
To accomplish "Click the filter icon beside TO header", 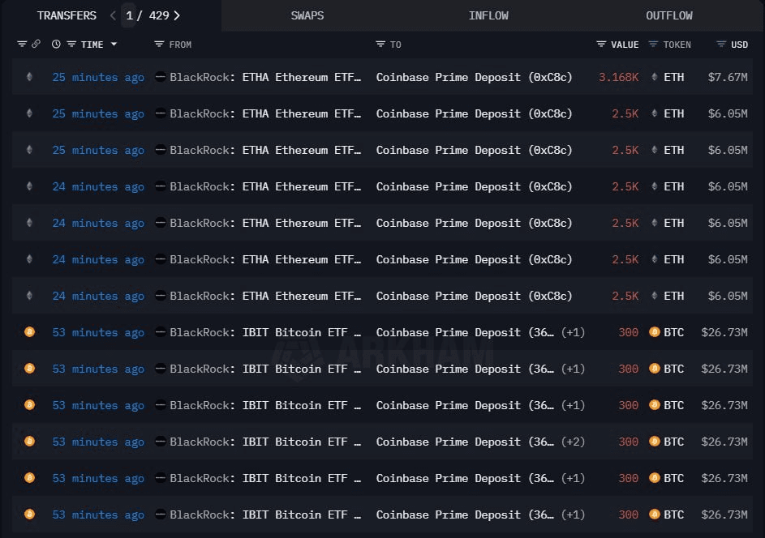I will (x=380, y=45).
